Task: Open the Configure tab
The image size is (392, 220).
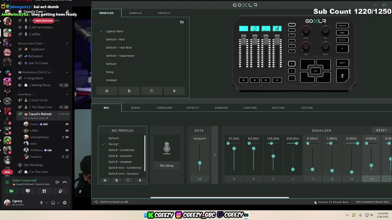Action: pos(164,108)
